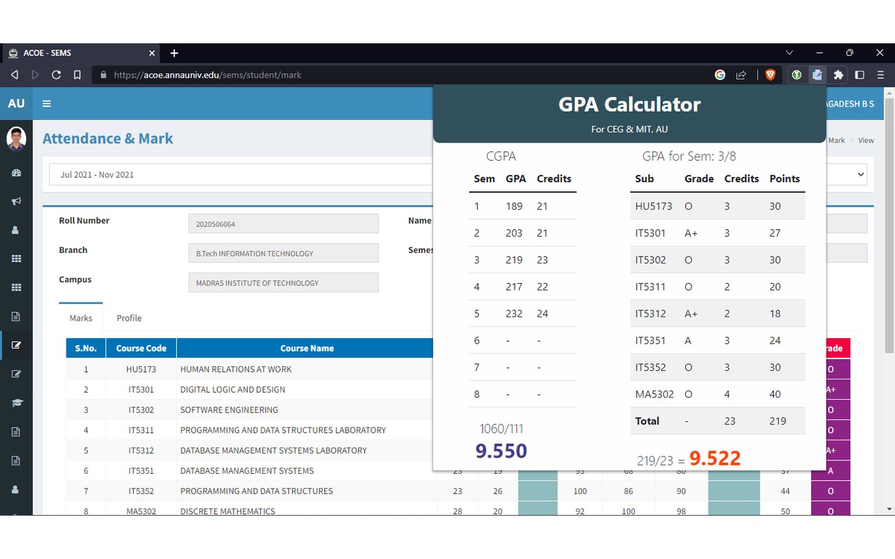The width and height of the screenshot is (895, 559).
Task: Select the graduation cap sidebar icon
Action: click(x=16, y=402)
